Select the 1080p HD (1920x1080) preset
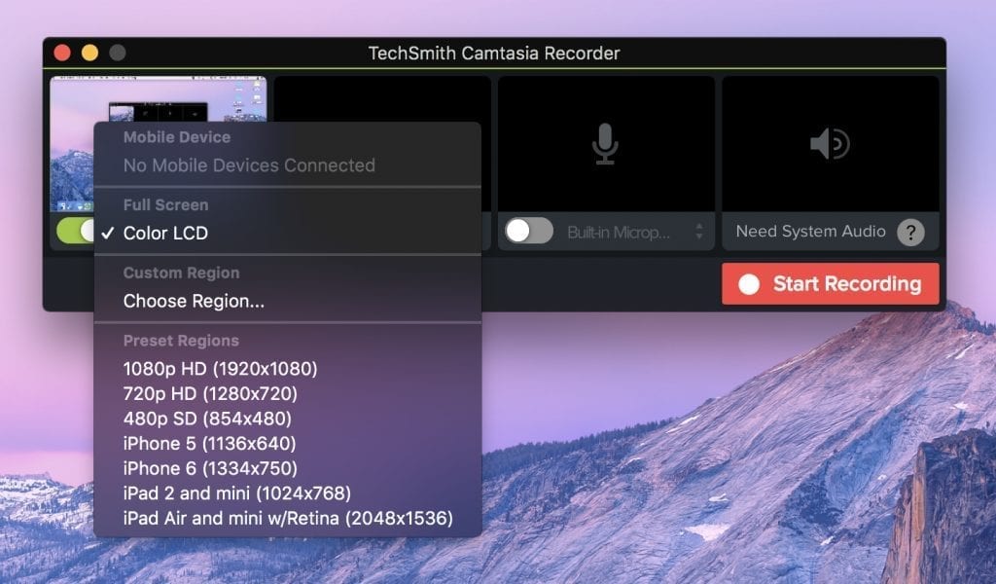The height and width of the screenshot is (584, 996). coord(288,369)
